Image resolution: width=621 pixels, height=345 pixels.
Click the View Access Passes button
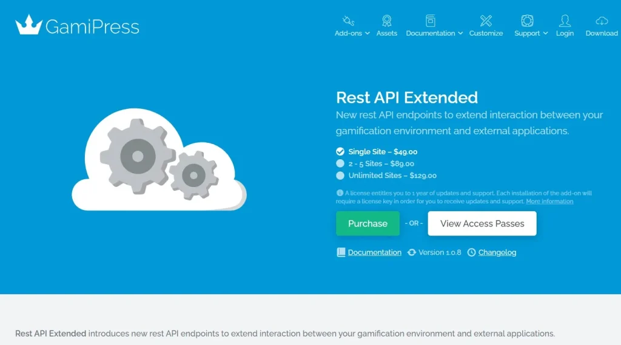482,223
